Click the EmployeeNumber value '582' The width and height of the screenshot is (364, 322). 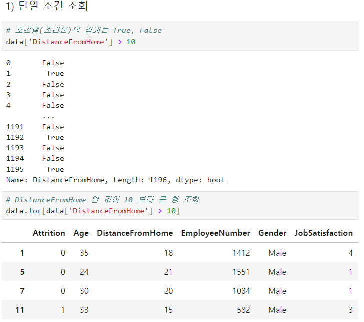pyautogui.click(x=244, y=310)
